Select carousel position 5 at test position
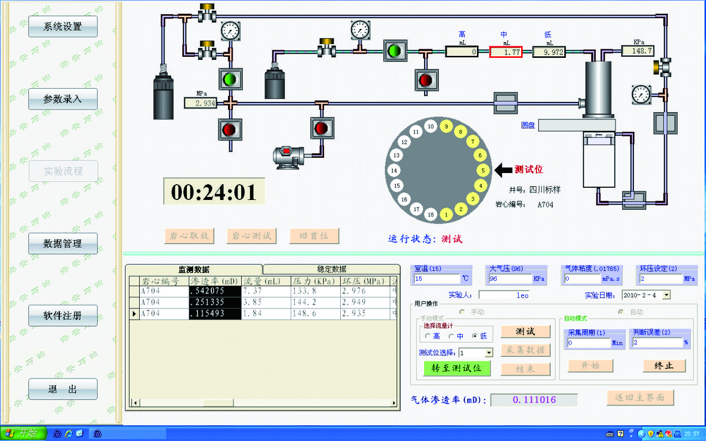This screenshot has height=441, width=706. [483, 170]
